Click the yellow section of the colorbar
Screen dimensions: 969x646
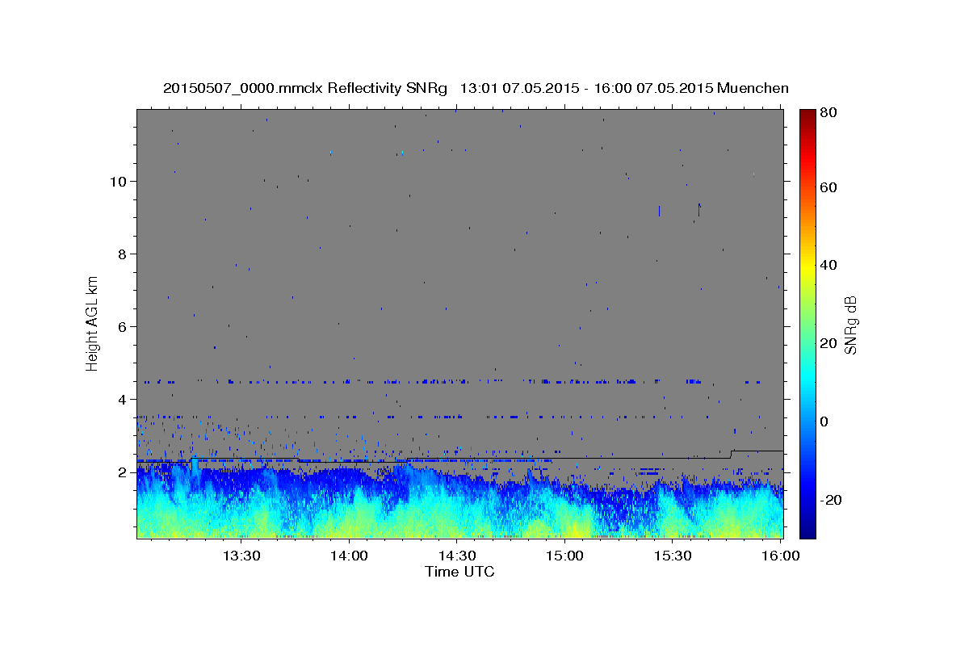click(807, 266)
